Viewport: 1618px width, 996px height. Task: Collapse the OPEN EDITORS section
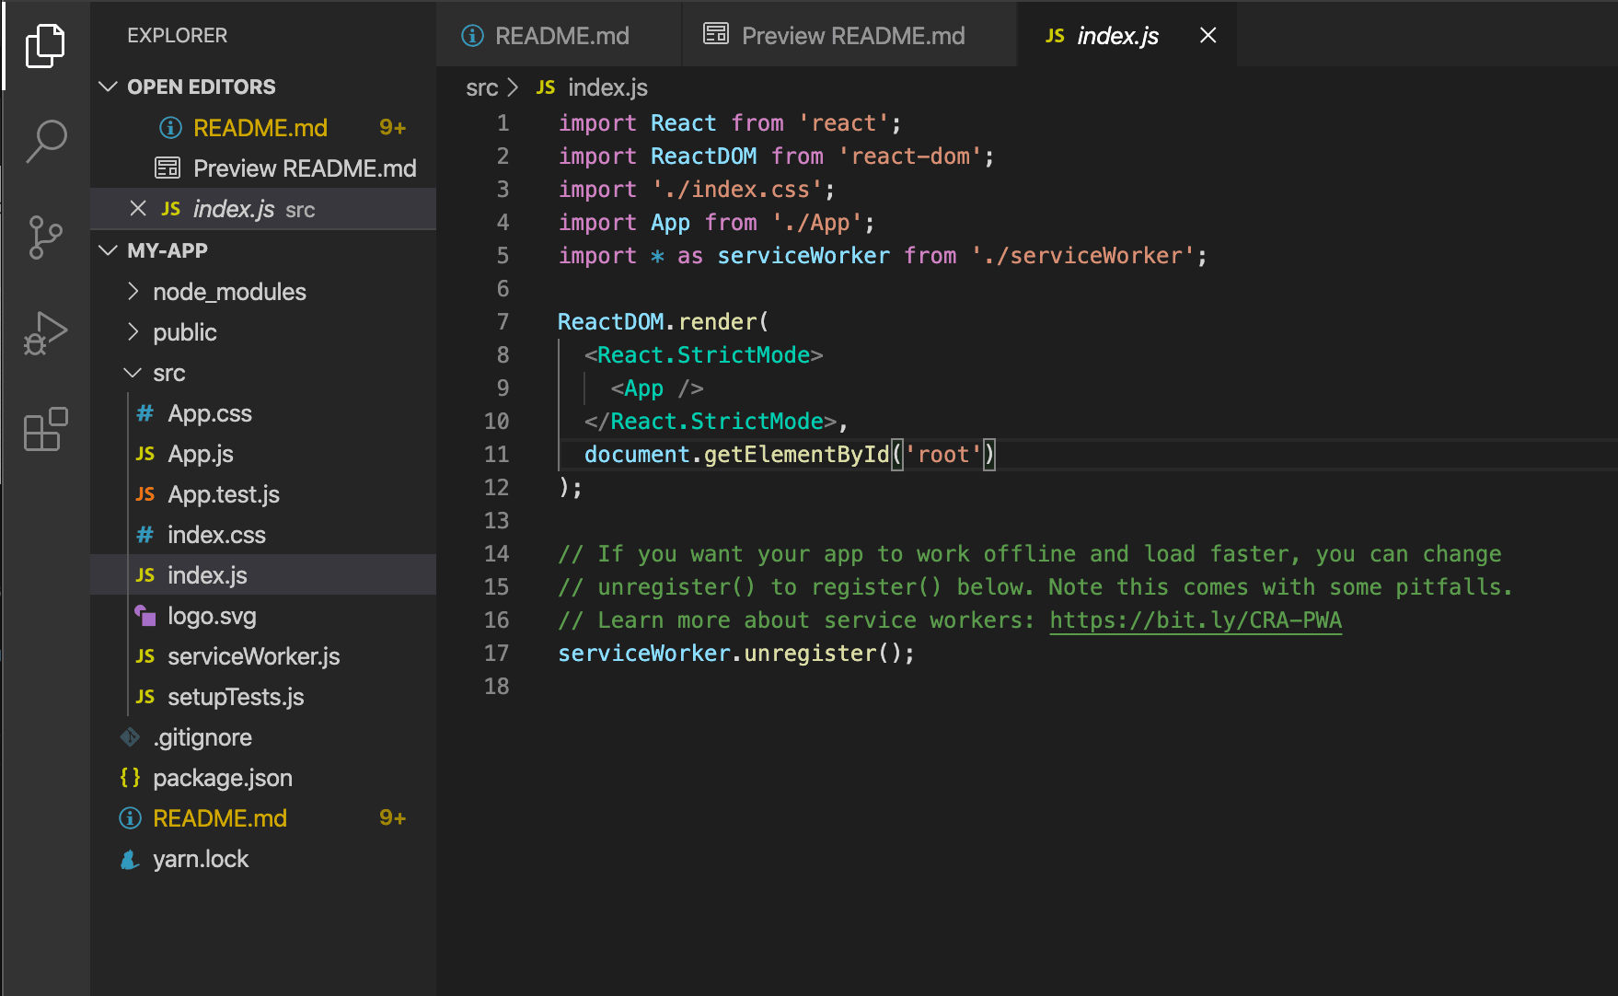pyautogui.click(x=107, y=86)
